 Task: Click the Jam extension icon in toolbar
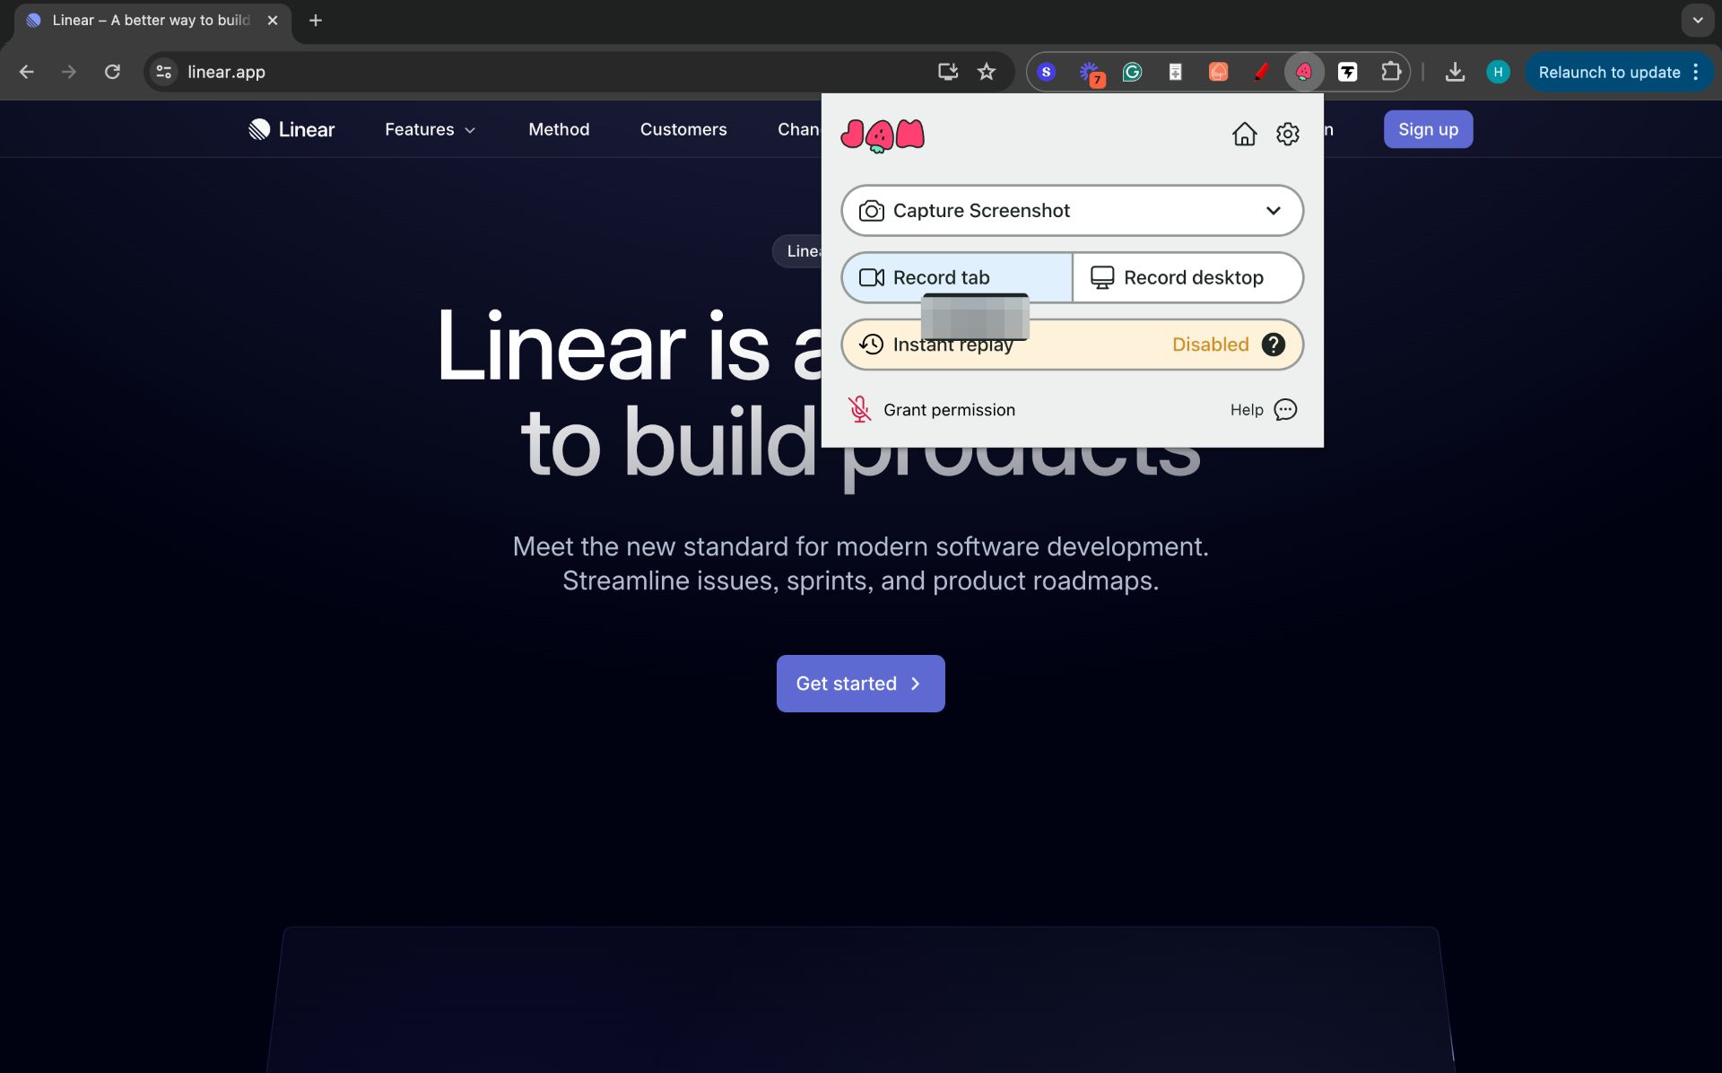[x=1304, y=72]
